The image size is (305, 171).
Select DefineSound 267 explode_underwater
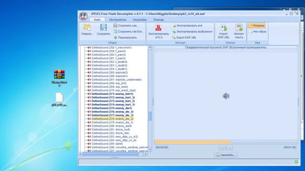pyautogui.click(x=117, y=80)
